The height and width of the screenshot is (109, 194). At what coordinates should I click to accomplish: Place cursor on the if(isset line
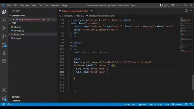tap(94, 65)
